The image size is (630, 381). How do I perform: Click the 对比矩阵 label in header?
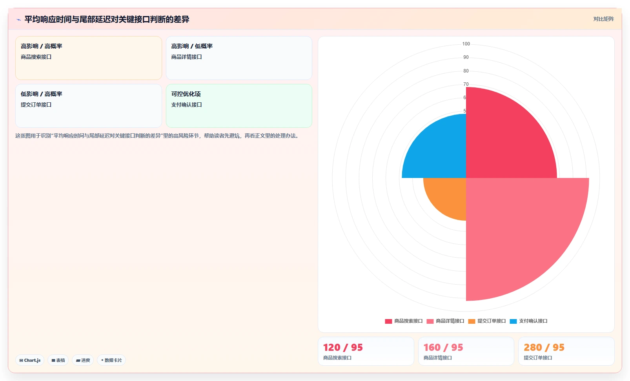(x=603, y=19)
